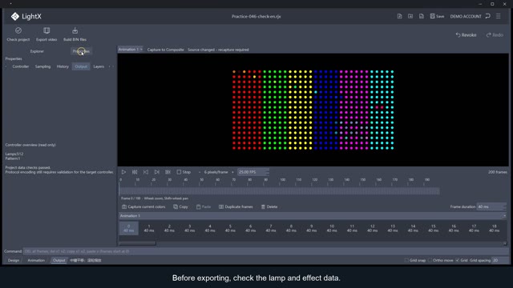The image size is (513, 288).
Task: Step back one frame
Action: [146, 172]
